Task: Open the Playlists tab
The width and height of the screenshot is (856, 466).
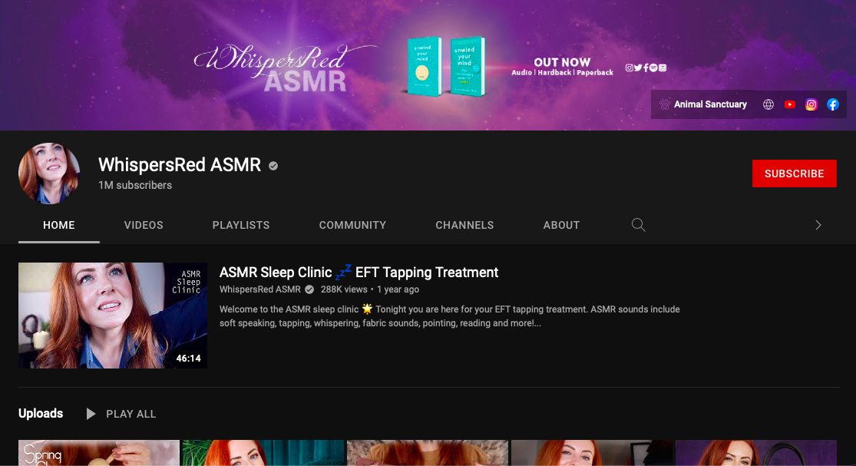Action: click(x=241, y=225)
